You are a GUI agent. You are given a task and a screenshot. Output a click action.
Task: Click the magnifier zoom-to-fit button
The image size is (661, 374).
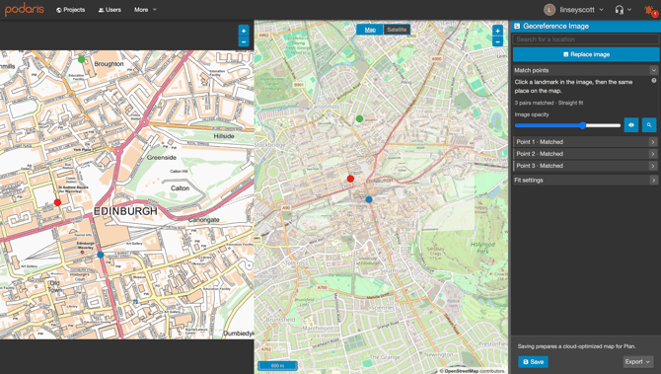(x=649, y=125)
